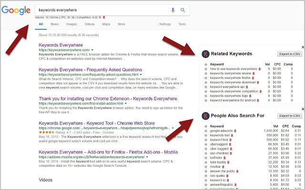Screen dimensions: 305x190
Task: Star 'keywords everywhere firefox' keyword
Action: pos(206,78)
